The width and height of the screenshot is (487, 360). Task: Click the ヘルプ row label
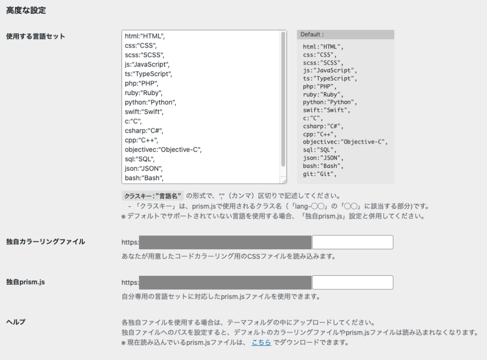[x=15, y=322]
